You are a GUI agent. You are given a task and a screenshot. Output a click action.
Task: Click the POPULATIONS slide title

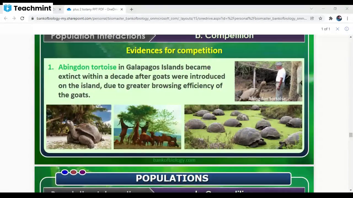coord(172,178)
